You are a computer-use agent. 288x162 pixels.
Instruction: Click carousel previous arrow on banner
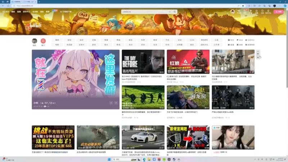111,103
